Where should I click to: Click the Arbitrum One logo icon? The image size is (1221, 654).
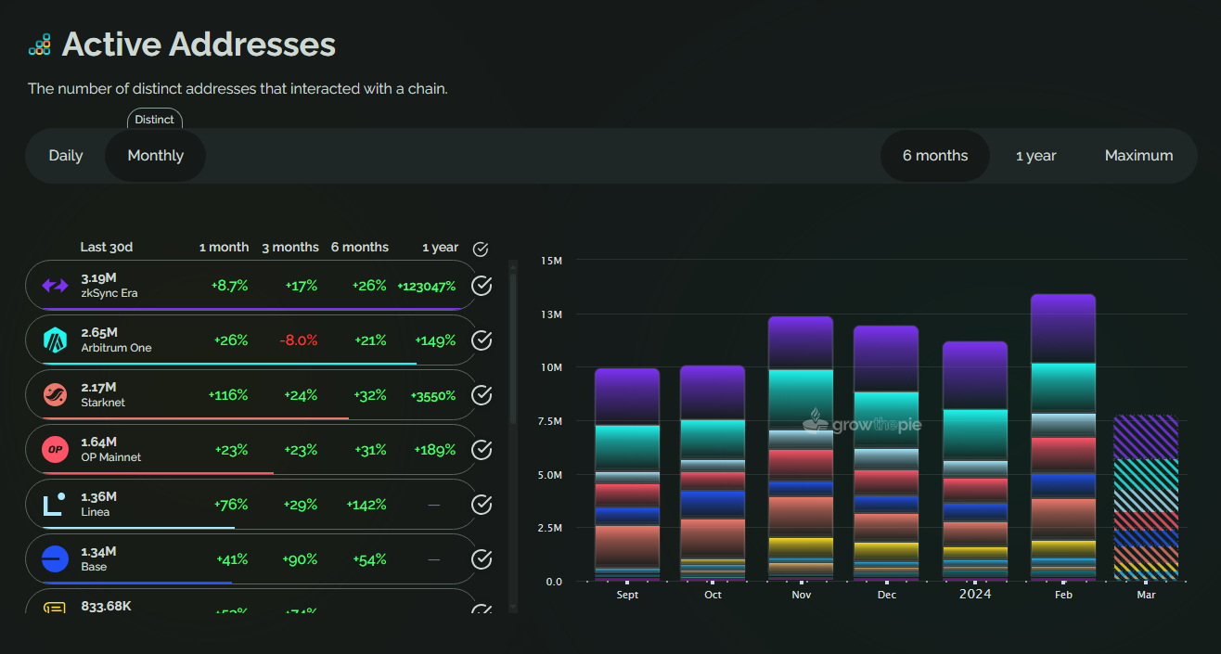[x=55, y=340]
